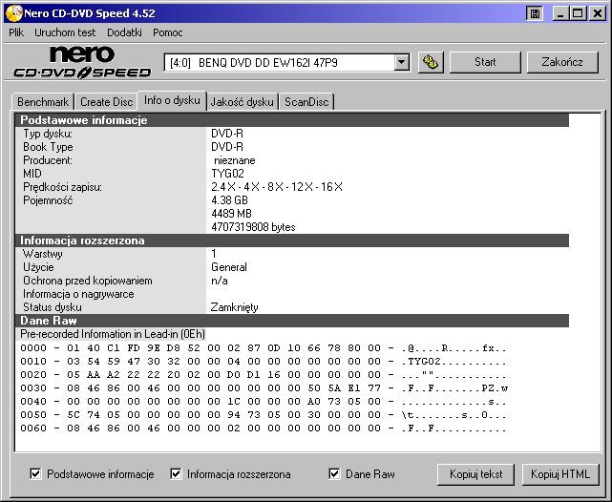The image size is (612, 502).
Task: Click the Informacja o nagrywarce label
Action: [x=78, y=294]
